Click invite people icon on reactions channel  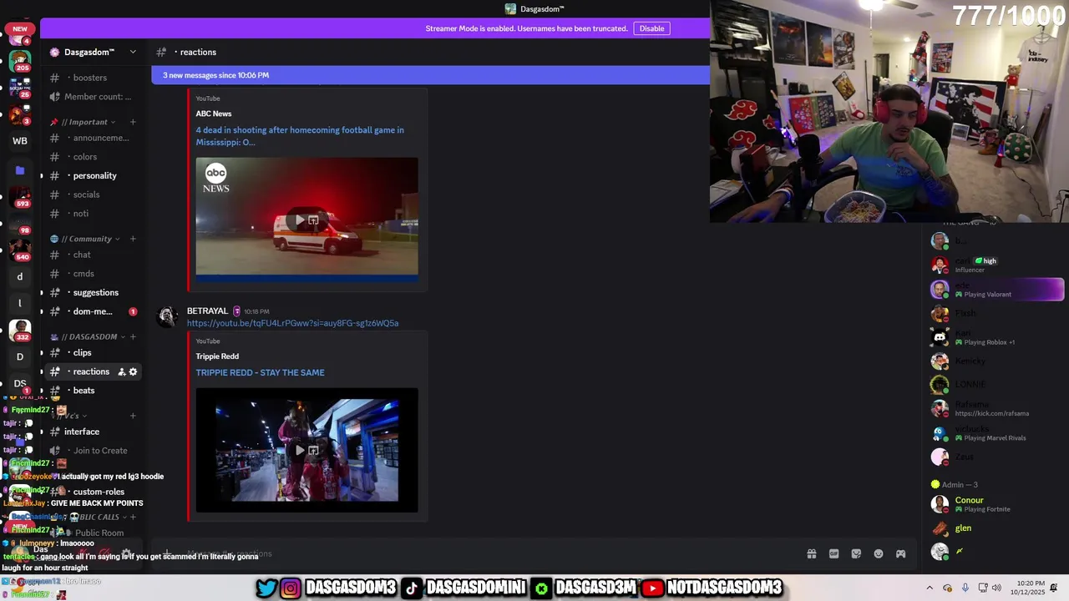121,371
